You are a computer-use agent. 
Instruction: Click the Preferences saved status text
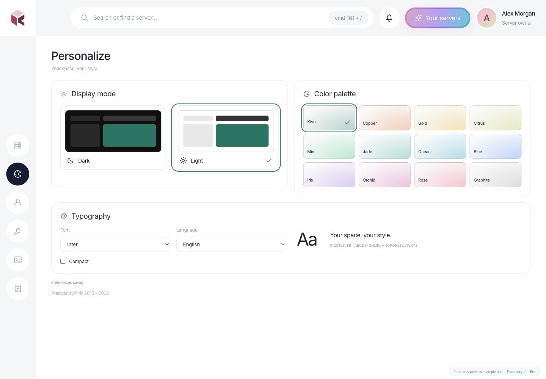[x=67, y=283]
